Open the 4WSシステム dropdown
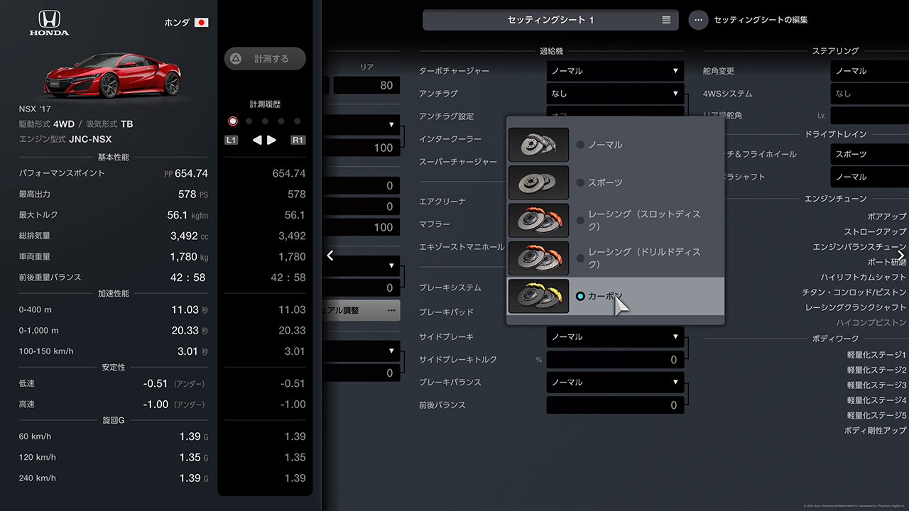Viewport: 909px width, 511px height. click(870, 94)
